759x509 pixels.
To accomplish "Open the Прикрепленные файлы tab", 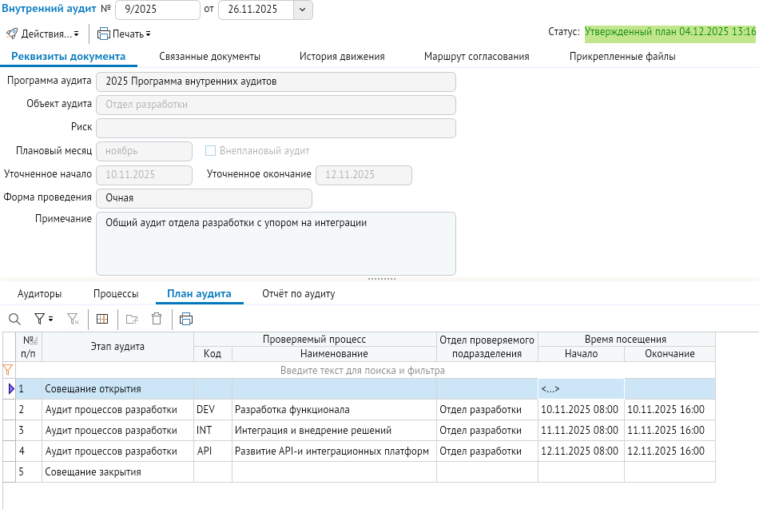I will coord(622,57).
